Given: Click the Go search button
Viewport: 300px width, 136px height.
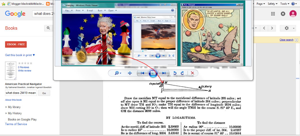Looking at the screenshot, I should 44,93.
